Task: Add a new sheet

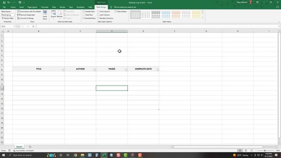Action: tap(30, 147)
